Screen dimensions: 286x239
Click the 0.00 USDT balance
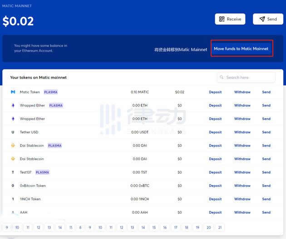(x=140, y=132)
